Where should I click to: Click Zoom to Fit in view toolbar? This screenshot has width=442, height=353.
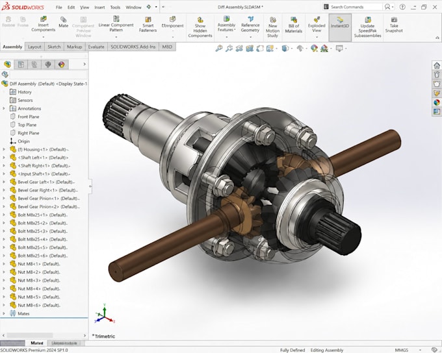coord(219,49)
